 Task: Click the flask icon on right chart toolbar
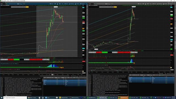pos(145,4)
